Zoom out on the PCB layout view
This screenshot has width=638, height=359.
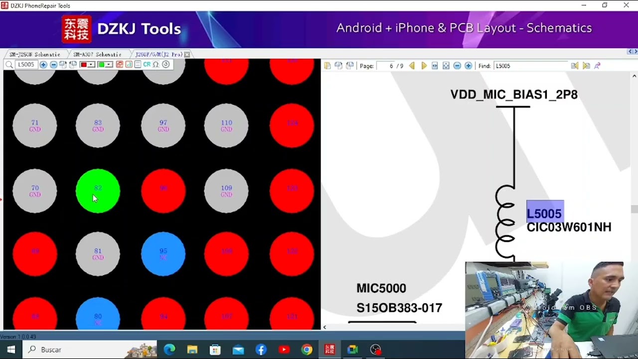pyautogui.click(x=53, y=65)
